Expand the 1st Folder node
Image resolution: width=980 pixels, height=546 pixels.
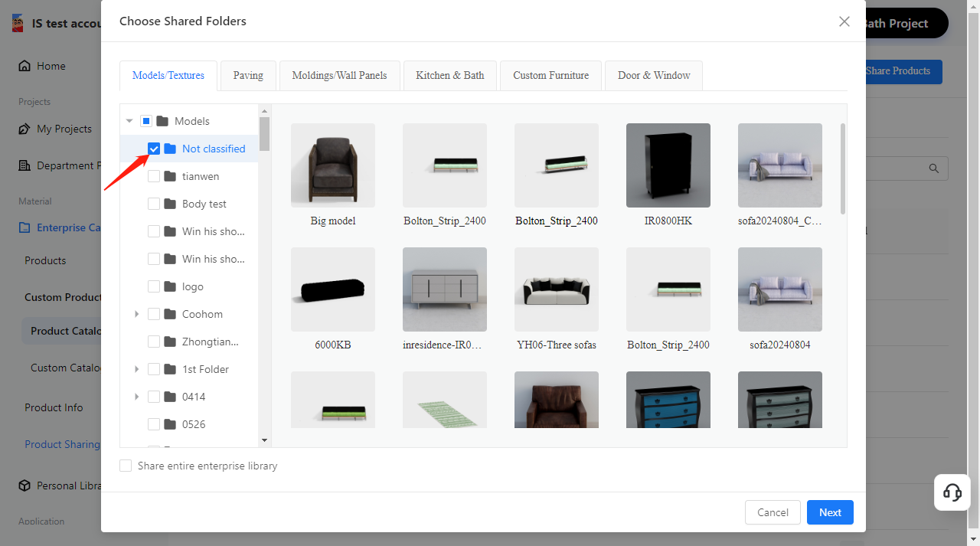137,369
